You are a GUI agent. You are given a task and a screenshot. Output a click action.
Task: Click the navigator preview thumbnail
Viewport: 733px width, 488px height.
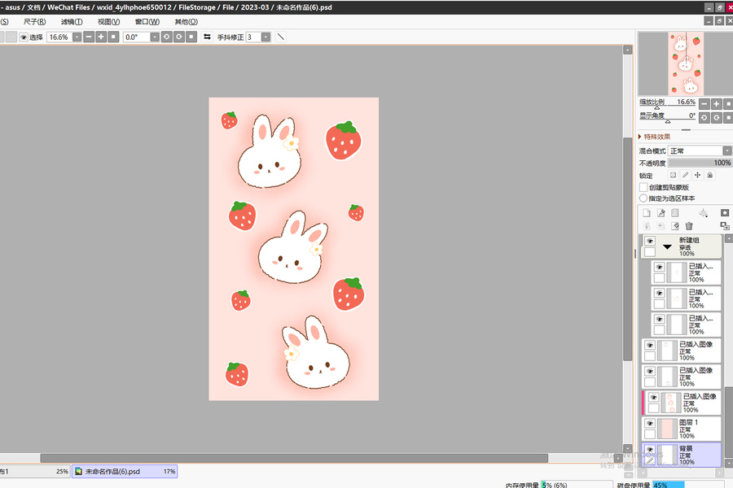(686, 63)
